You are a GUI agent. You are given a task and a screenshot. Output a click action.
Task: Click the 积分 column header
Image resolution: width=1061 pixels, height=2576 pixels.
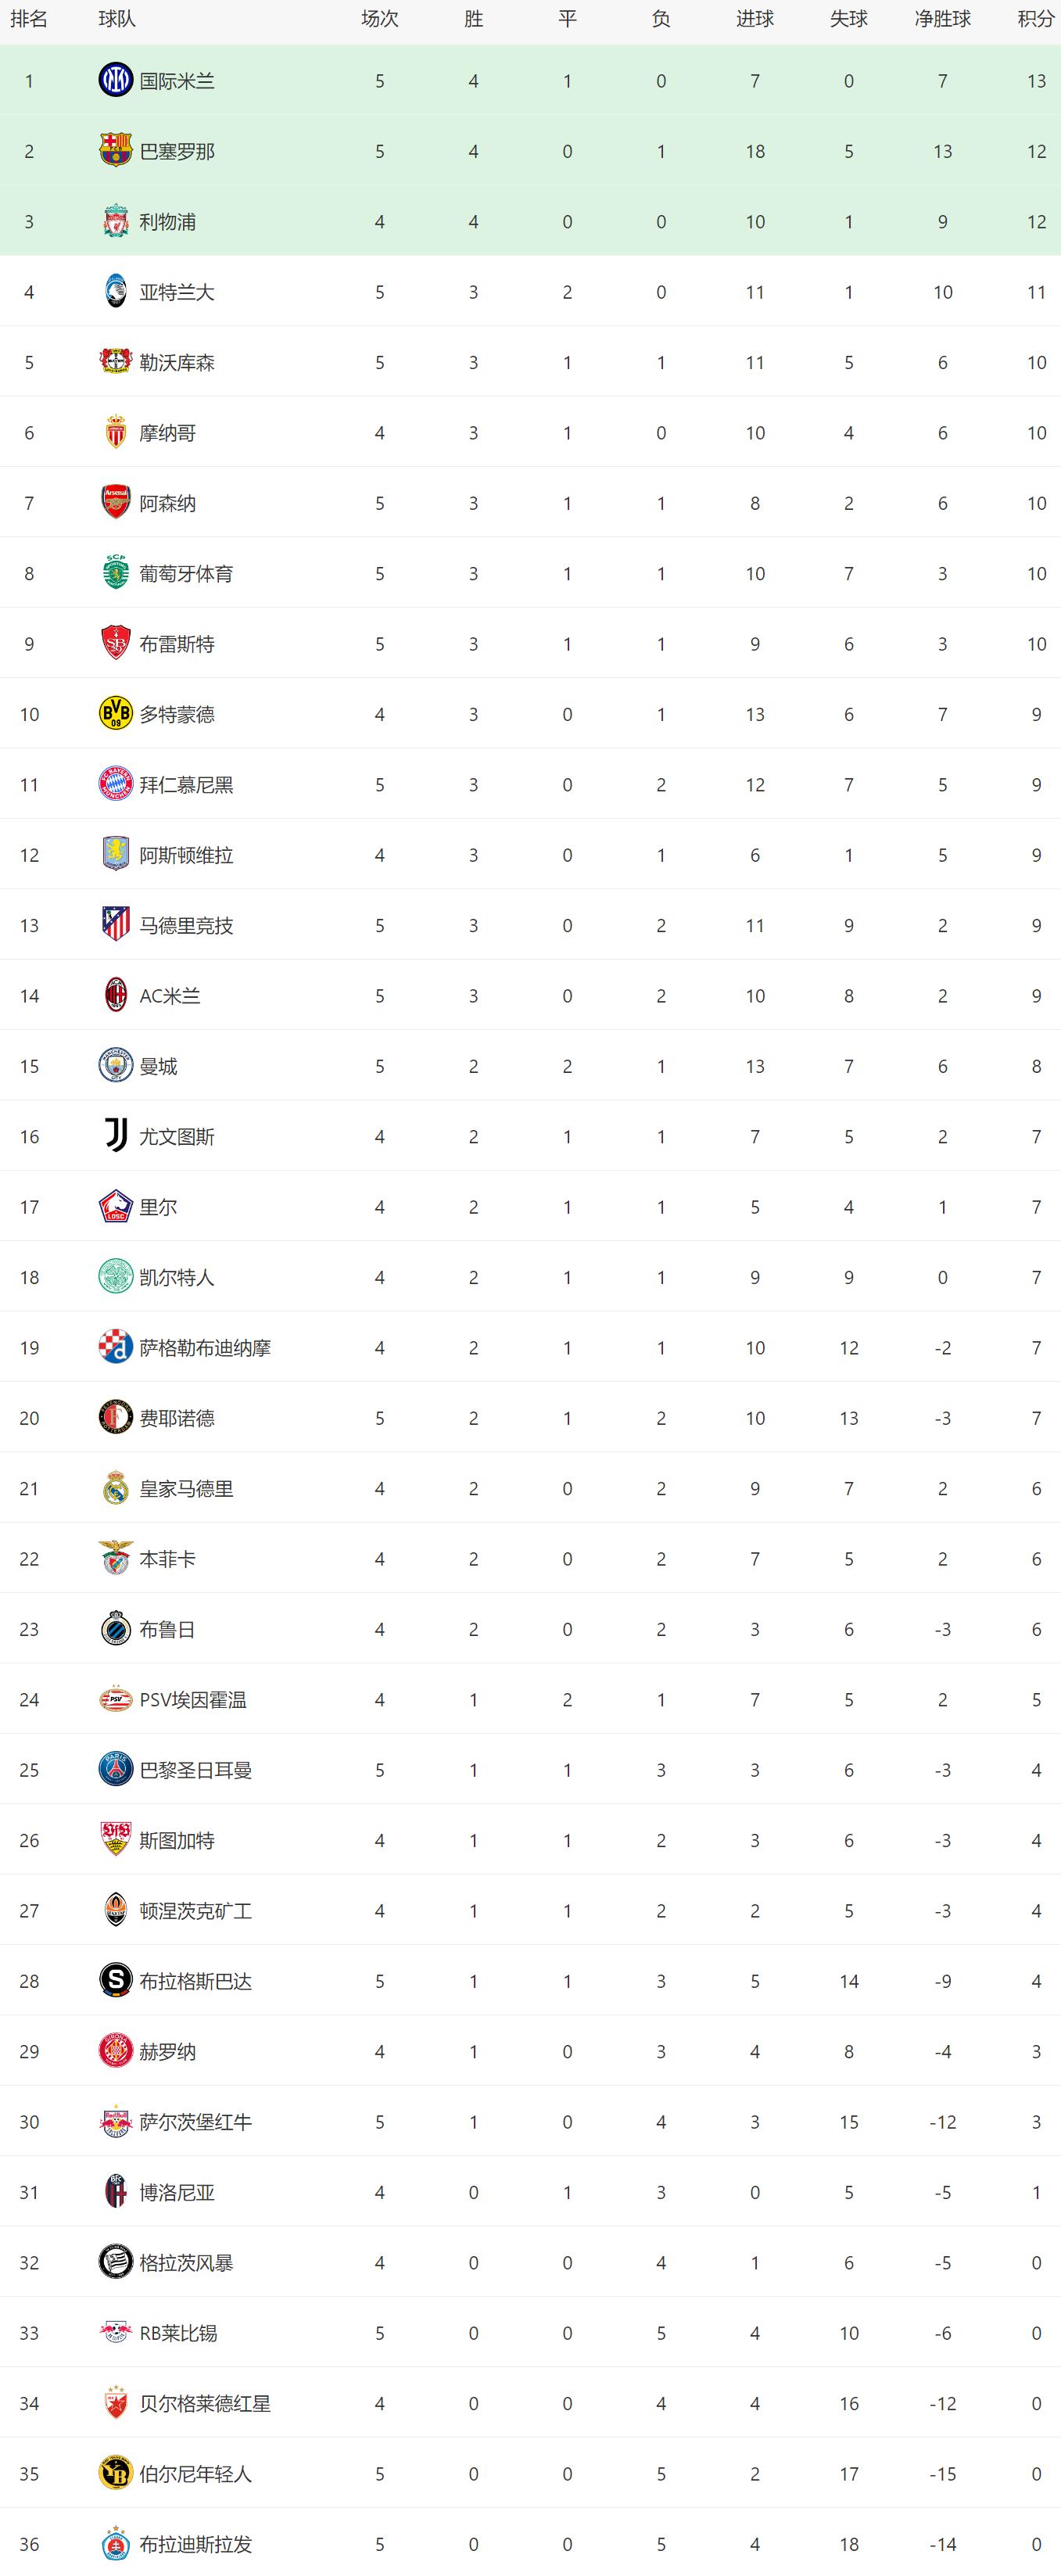1036,19
